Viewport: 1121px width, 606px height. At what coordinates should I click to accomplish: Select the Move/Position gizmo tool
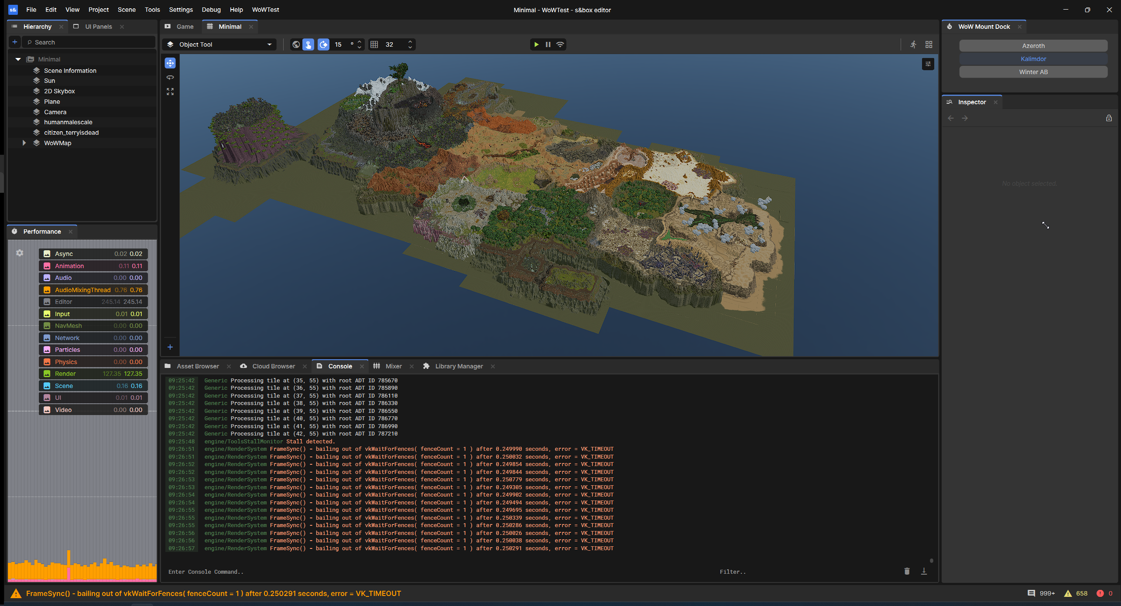[x=170, y=63]
